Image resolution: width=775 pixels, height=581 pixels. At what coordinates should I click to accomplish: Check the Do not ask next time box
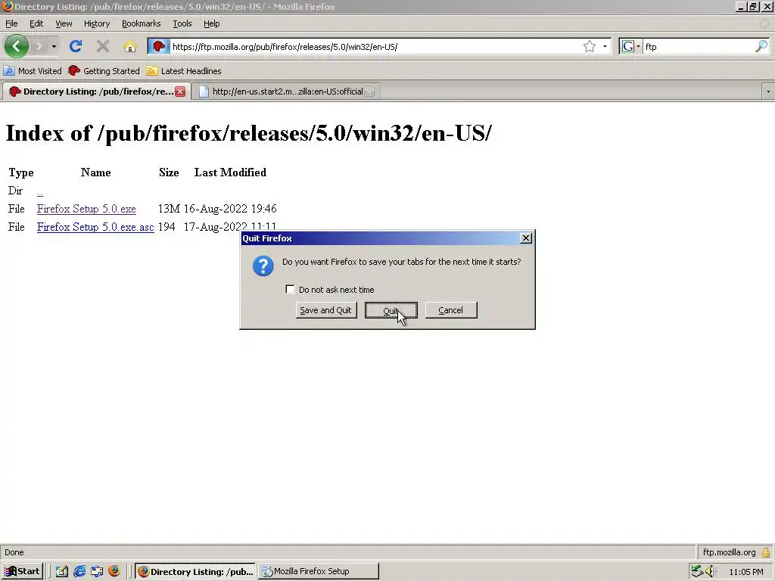point(290,290)
